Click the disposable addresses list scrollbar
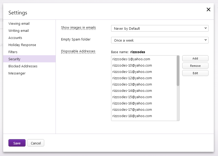Screen dimensions: 218x156 click(178, 71)
